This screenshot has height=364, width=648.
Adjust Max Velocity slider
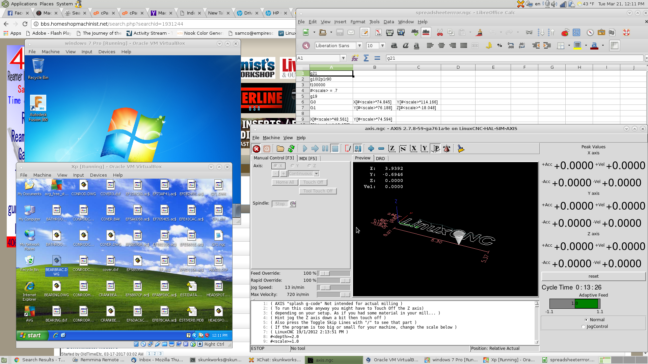click(333, 295)
